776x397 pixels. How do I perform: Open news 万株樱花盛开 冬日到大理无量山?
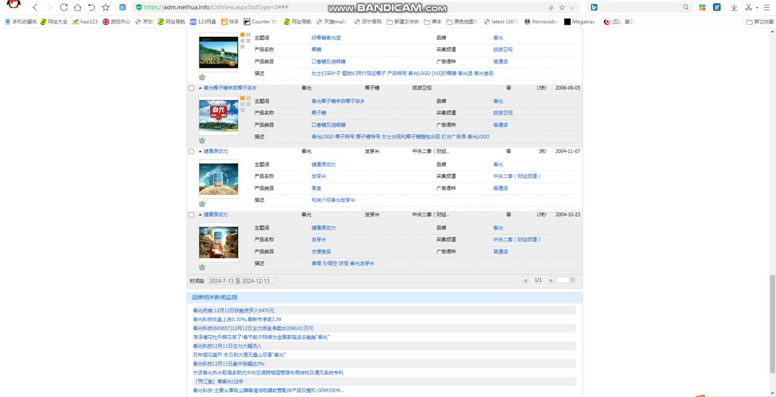[x=239, y=355]
